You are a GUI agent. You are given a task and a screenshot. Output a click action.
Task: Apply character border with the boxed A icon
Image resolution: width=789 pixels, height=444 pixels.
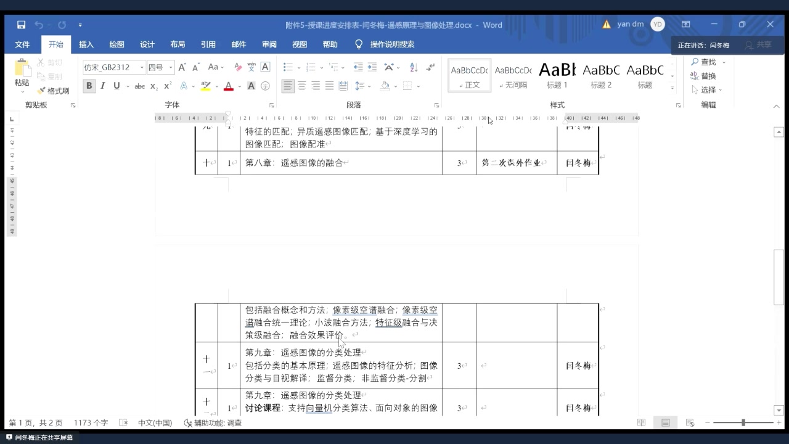(266, 67)
